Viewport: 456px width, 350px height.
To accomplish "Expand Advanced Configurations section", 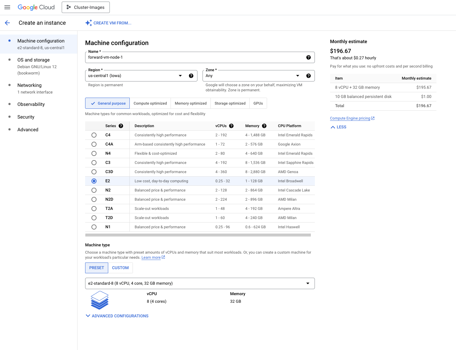I will 117,316.
